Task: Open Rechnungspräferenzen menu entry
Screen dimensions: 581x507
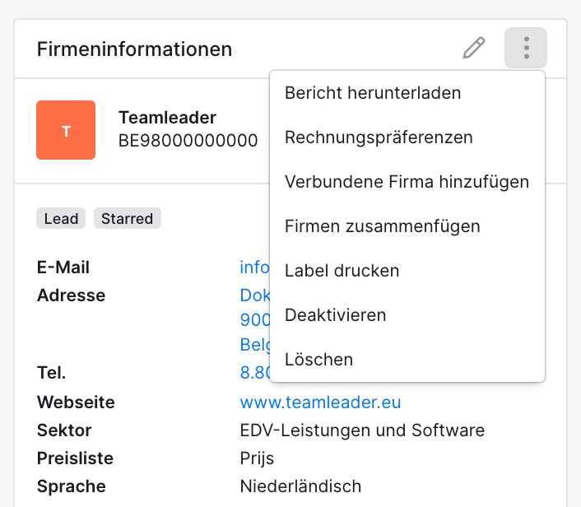Action: click(407, 137)
